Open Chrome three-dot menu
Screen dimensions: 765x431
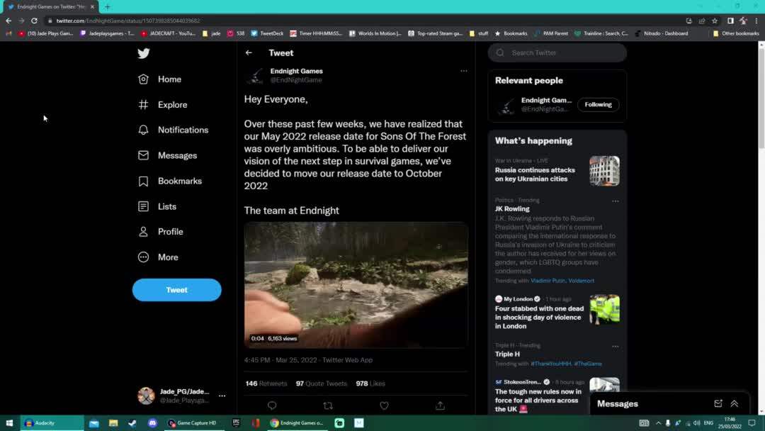click(x=756, y=21)
